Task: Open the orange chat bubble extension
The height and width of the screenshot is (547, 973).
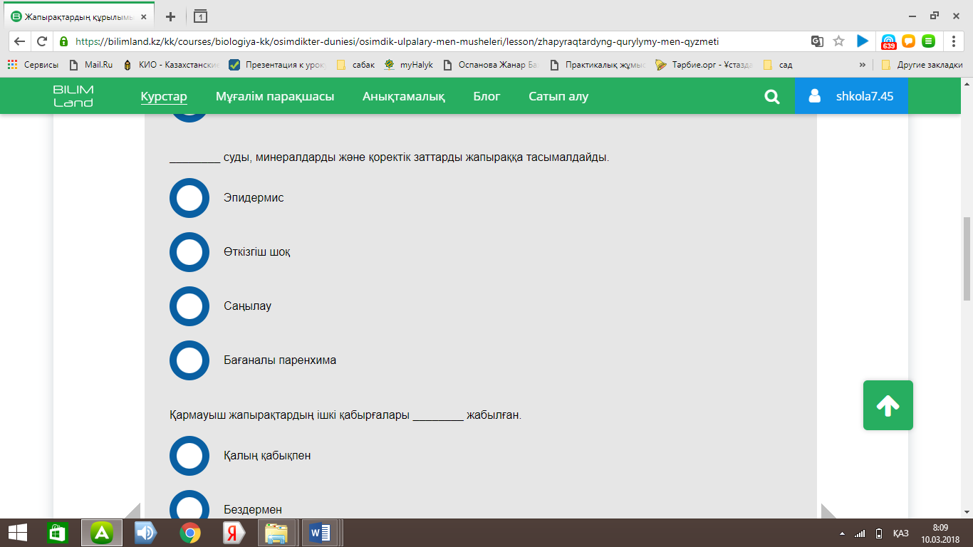Action: tap(908, 41)
